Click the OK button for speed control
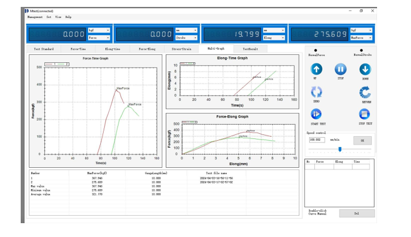Screen dimensions: 411x237 point(363,140)
